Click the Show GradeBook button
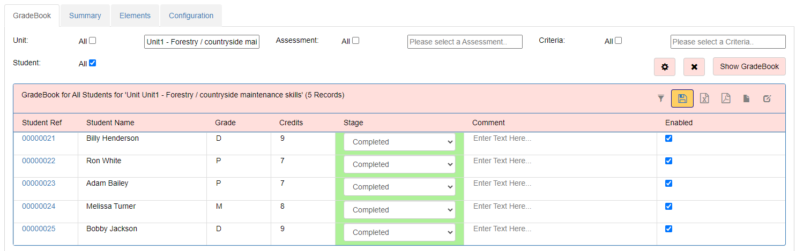Screen dimensions: 796x251 [749, 66]
